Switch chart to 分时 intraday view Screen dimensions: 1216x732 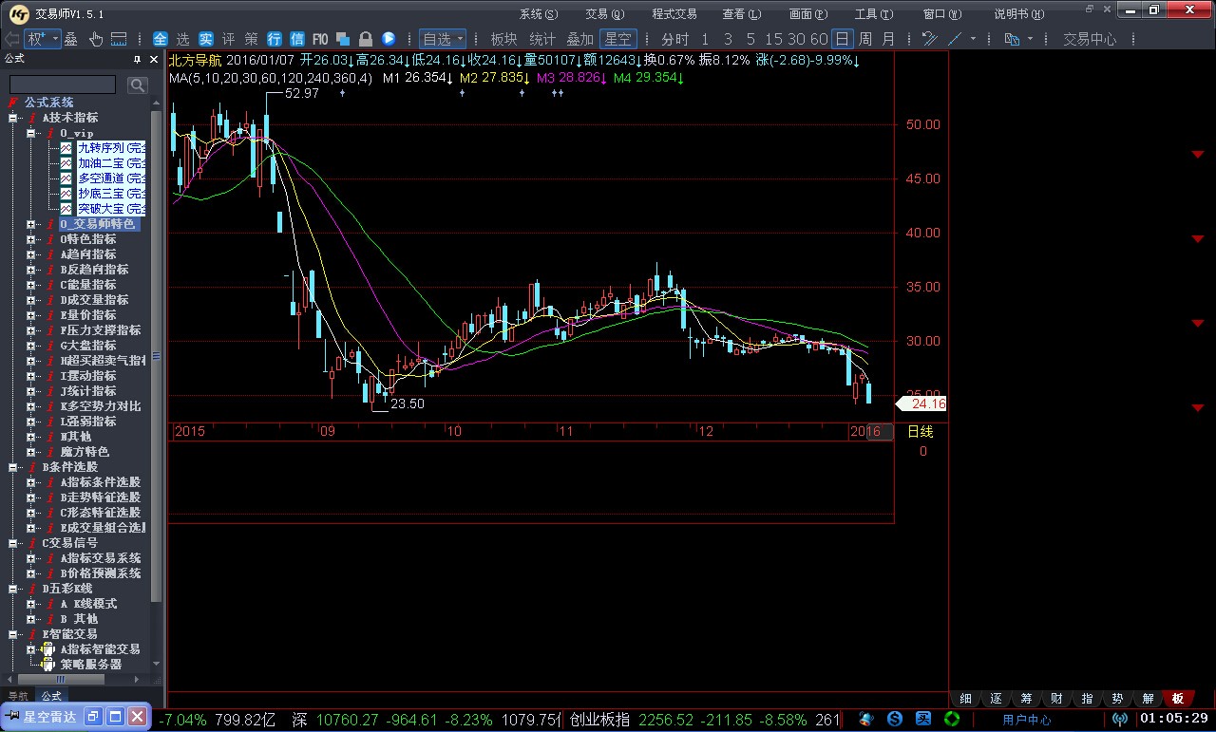tap(674, 39)
